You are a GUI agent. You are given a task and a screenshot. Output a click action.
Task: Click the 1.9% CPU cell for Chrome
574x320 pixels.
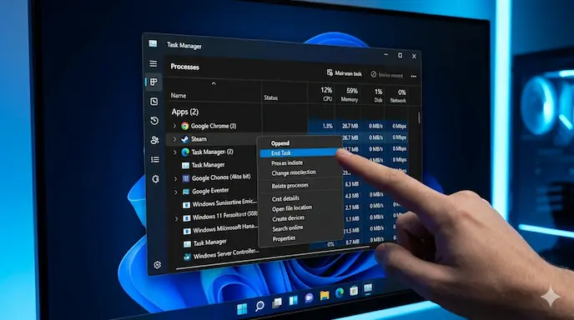tap(328, 126)
